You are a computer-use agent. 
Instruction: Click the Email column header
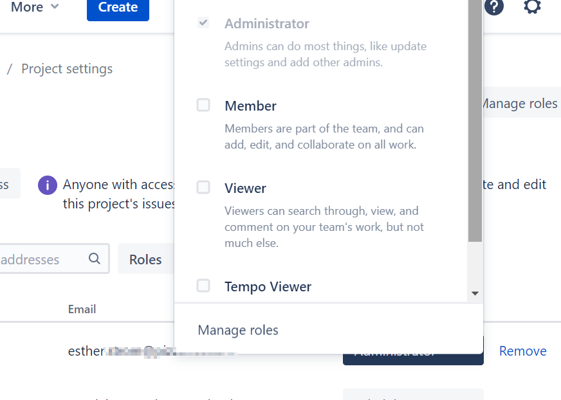coord(82,309)
